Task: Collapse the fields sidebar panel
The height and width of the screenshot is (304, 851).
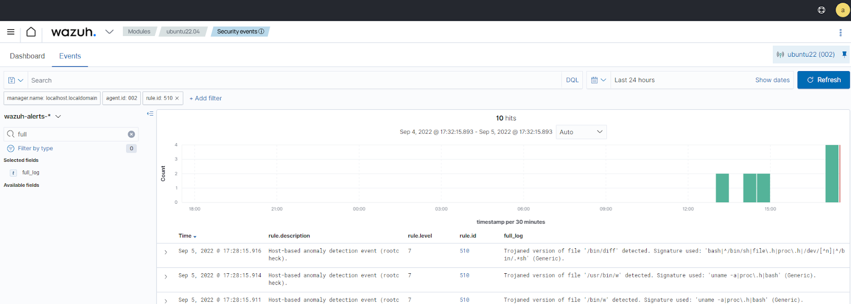Action: [x=150, y=114]
